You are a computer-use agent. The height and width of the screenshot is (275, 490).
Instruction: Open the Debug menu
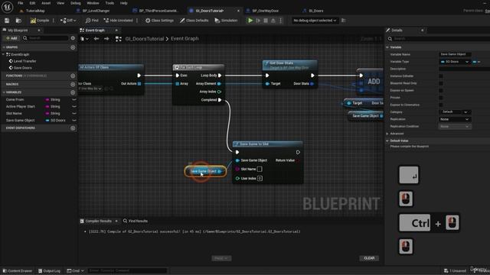click(75, 3)
